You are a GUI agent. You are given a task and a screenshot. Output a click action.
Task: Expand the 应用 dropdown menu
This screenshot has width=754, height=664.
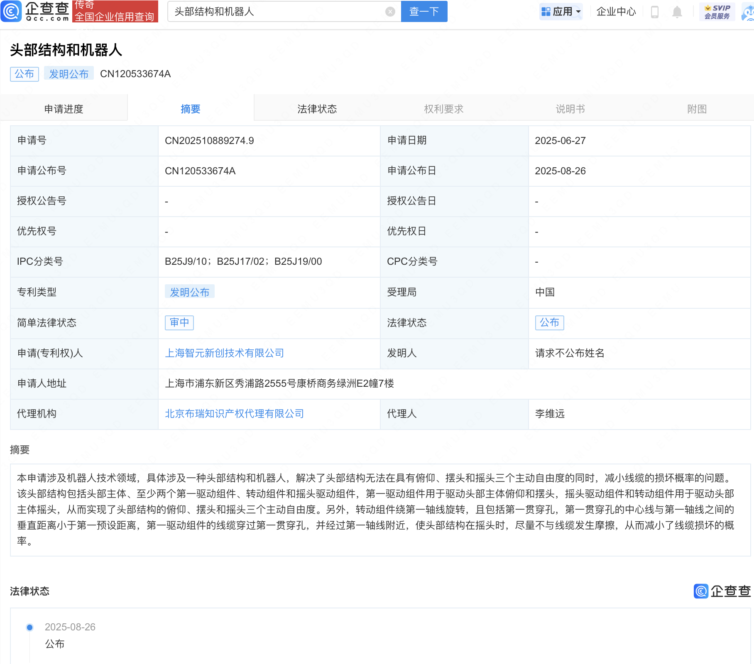[x=561, y=12]
